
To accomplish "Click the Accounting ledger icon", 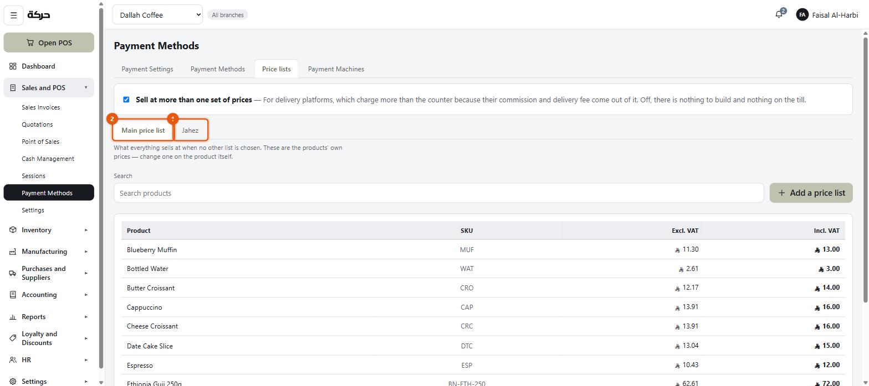I will click(13, 295).
